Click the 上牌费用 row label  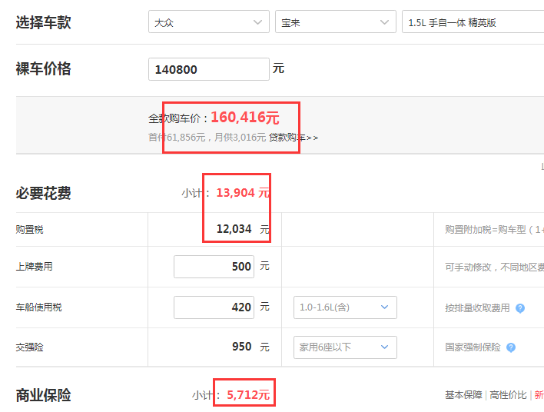(34, 267)
